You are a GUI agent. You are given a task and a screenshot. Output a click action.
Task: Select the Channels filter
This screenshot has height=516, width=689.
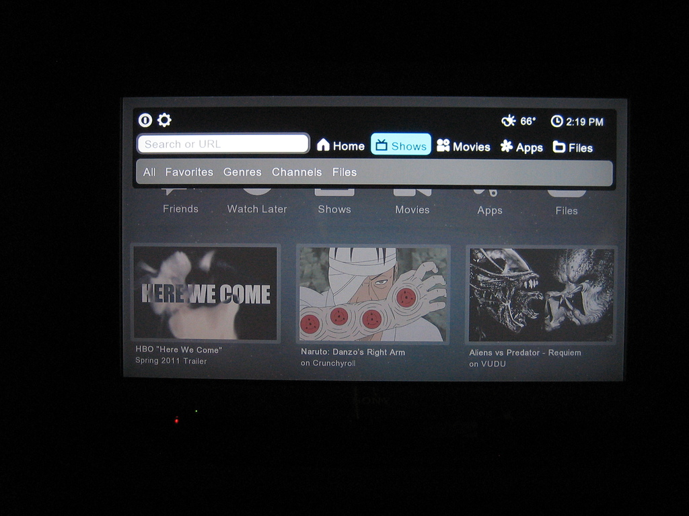tap(297, 172)
